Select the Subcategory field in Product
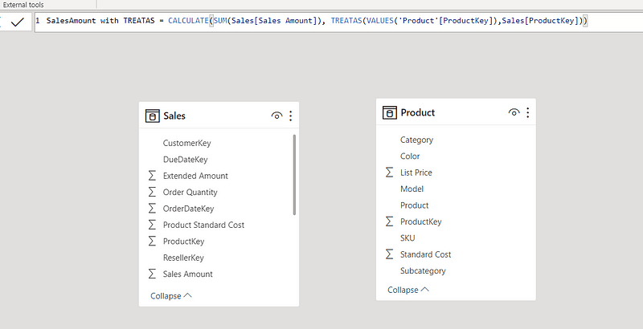The width and height of the screenshot is (643, 329). coord(423,271)
